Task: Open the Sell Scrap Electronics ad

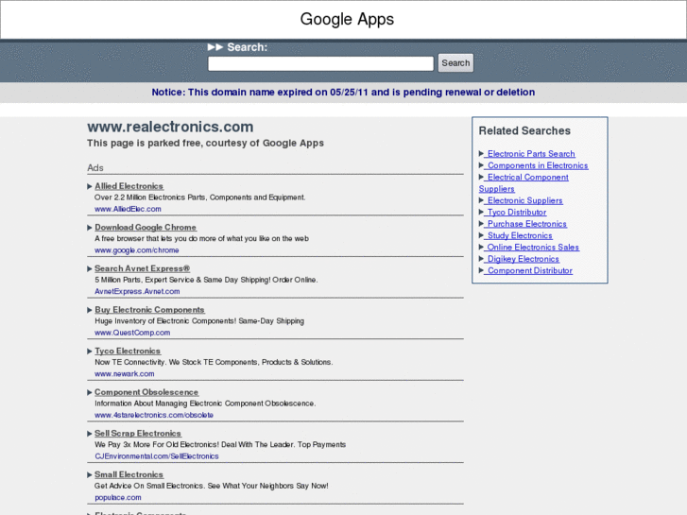Action: (138, 434)
